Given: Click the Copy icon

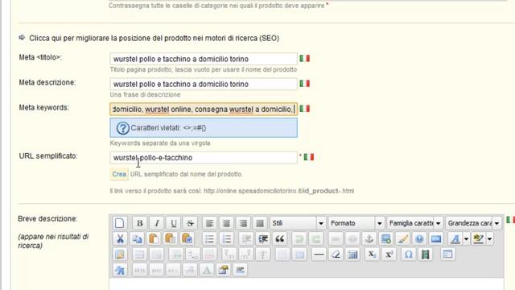Looking at the screenshot, I should click(137, 238).
